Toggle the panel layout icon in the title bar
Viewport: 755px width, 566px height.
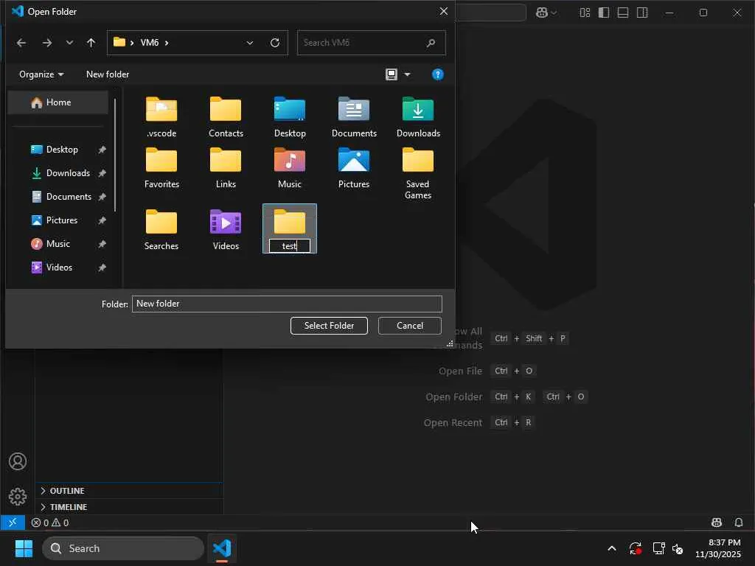click(623, 13)
